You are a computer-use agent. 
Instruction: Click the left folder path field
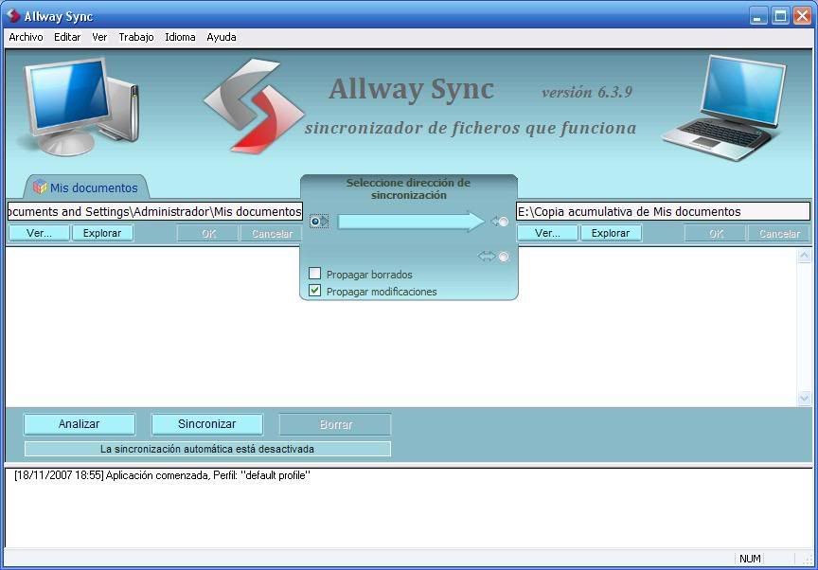pyautogui.click(x=155, y=211)
